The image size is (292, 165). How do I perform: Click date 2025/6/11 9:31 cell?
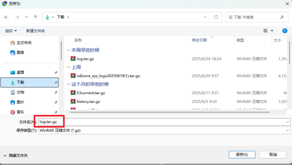(x=205, y=93)
